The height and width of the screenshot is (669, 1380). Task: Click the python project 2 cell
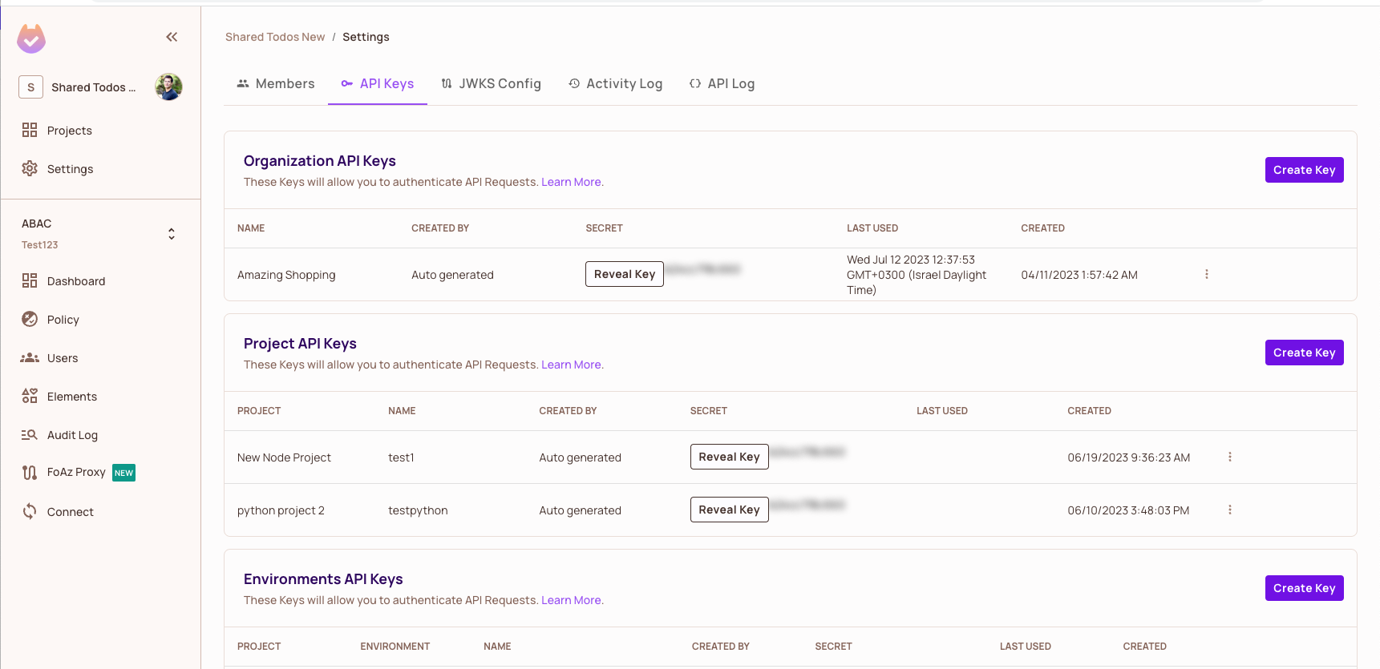(281, 510)
